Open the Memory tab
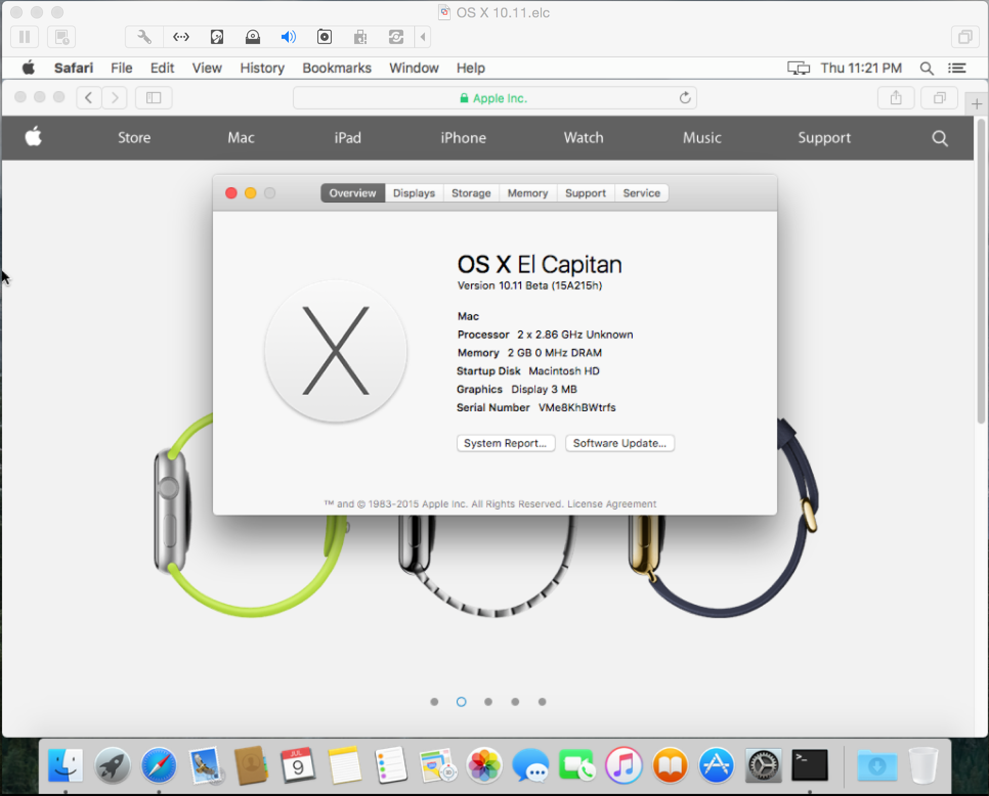 (x=527, y=193)
